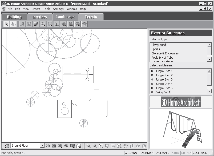Click the zoom in magnifier icon
Viewport: 214px width, 156px height.
88,146
